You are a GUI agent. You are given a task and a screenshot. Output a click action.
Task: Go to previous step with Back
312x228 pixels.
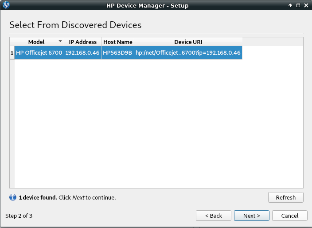click(213, 216)
